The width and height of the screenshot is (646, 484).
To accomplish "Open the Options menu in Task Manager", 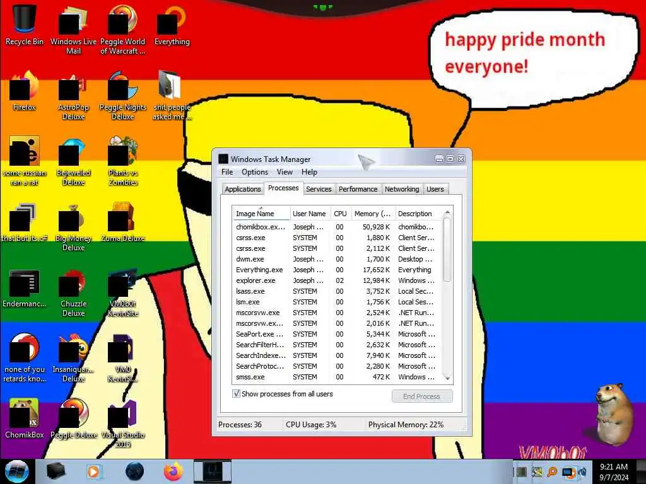I will pos(255,172).
